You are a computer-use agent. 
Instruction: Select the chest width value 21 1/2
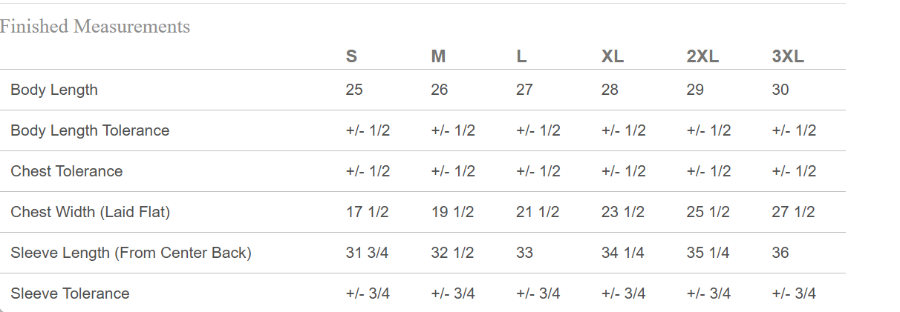click(x=538, y=212)
